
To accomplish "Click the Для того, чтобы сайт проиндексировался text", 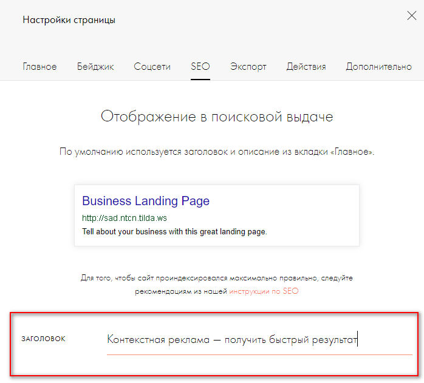I will 217,278.
